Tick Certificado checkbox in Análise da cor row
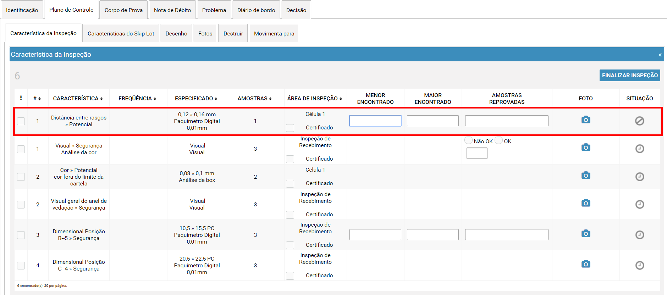Screen dimensions: 667x295 [290, 159]
